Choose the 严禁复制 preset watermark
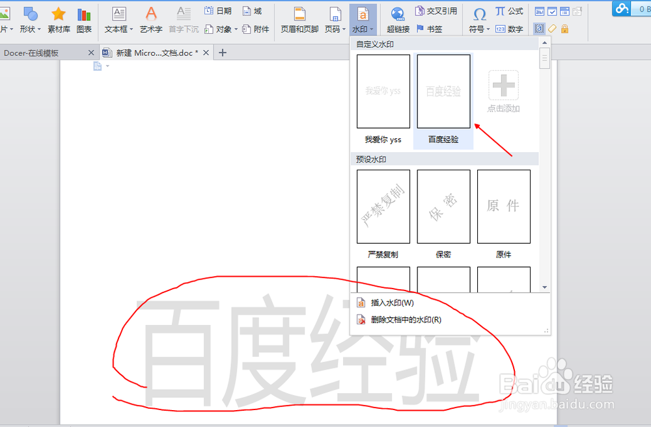 tap(383, 207)
